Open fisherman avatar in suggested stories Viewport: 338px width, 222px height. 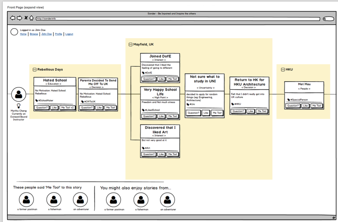point(141,200)
